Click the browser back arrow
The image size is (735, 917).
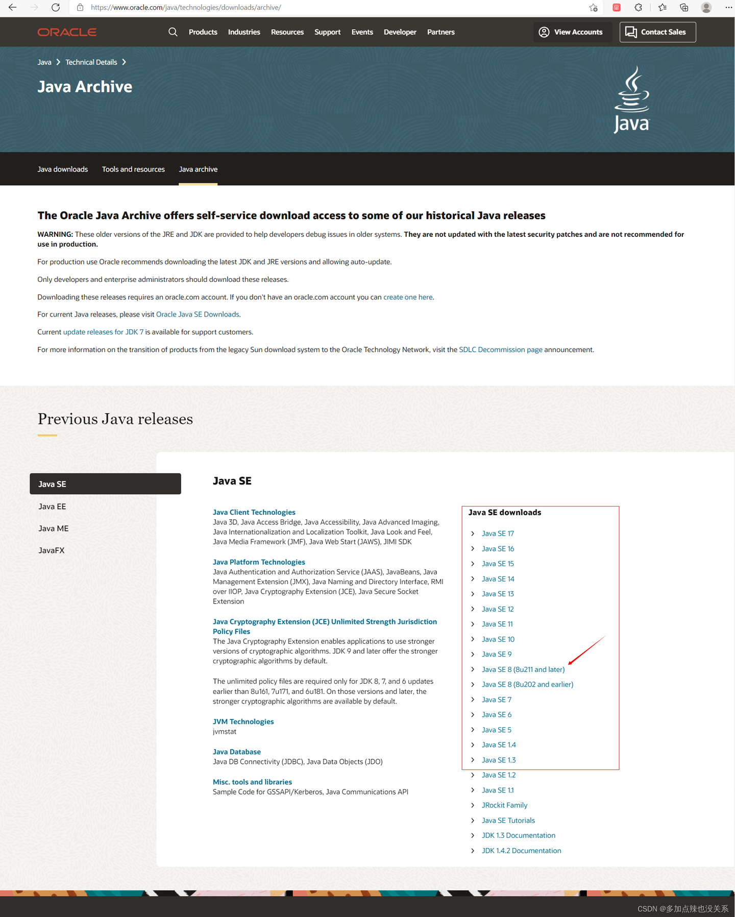click(x=13, y=7)
